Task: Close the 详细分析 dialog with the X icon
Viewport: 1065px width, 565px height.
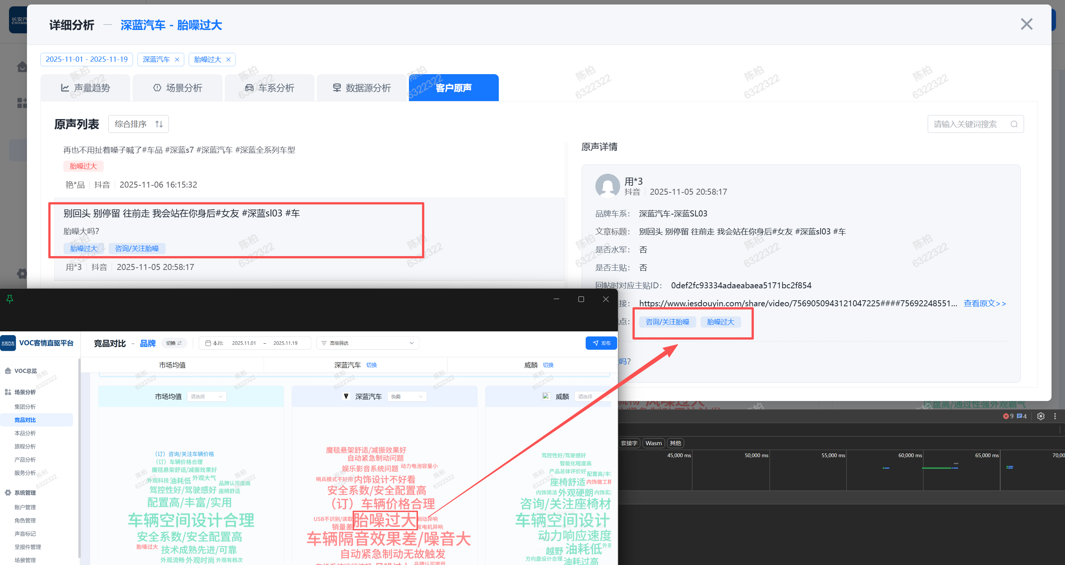Action: (x=1026, y=24)
